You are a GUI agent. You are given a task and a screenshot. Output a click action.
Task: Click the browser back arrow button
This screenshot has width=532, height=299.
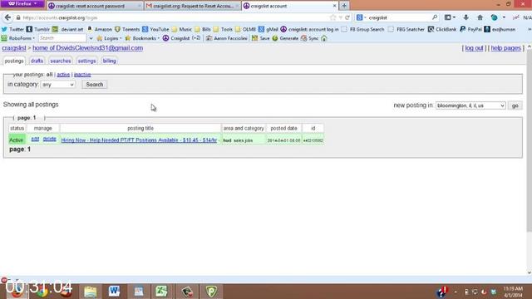(7, 17)
